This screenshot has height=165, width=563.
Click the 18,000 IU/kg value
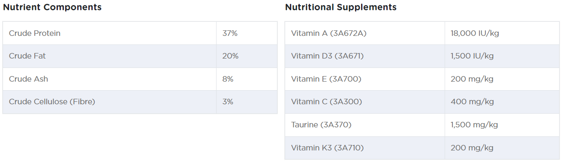click(475, 33)
